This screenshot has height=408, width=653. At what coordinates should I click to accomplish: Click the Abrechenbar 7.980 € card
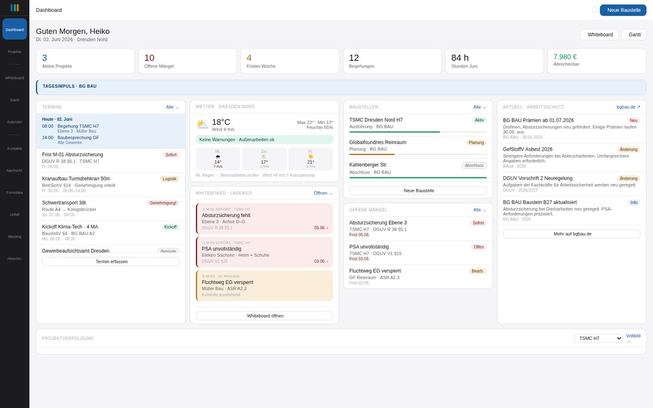pyautogui.click(x=597, y=61)
